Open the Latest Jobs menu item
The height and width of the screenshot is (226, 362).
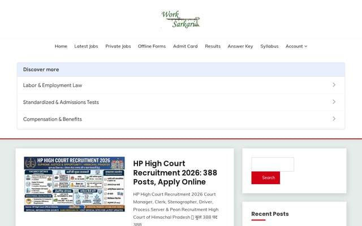pos(86,46)
